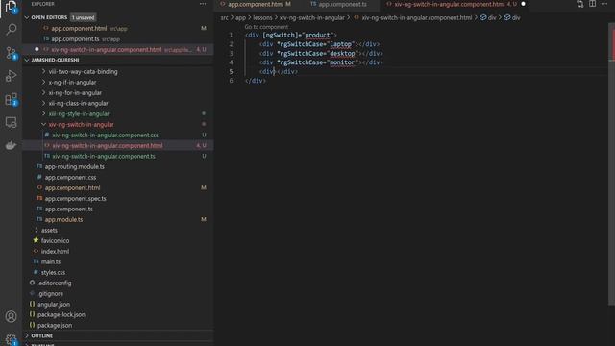Collapse the xiv-ng-switch-in-angular folder
Viewport: 615px width, 346px height.
[x=81, y=125]
